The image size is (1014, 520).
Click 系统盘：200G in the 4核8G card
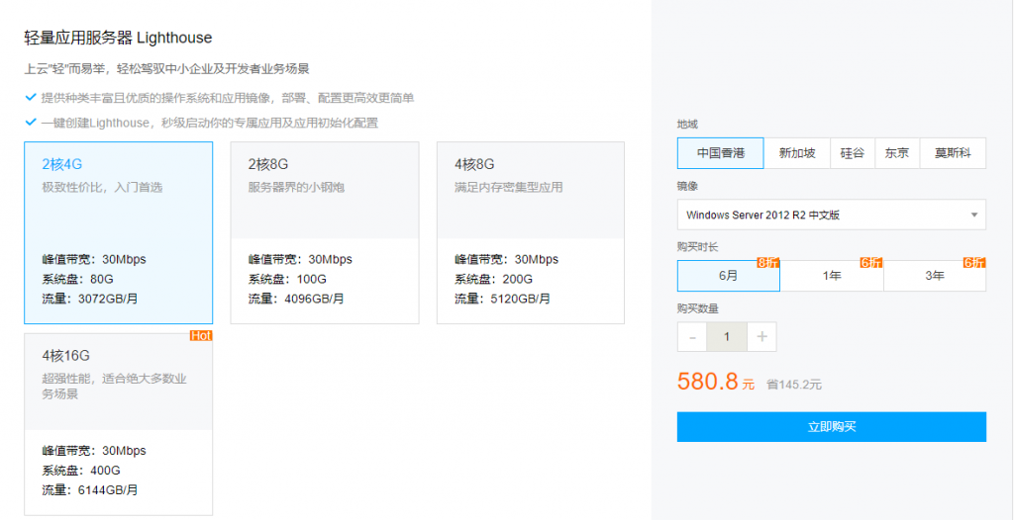493,280
